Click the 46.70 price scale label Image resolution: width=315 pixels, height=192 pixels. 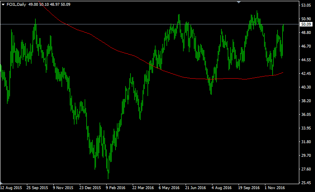click(x=306, y=46)
